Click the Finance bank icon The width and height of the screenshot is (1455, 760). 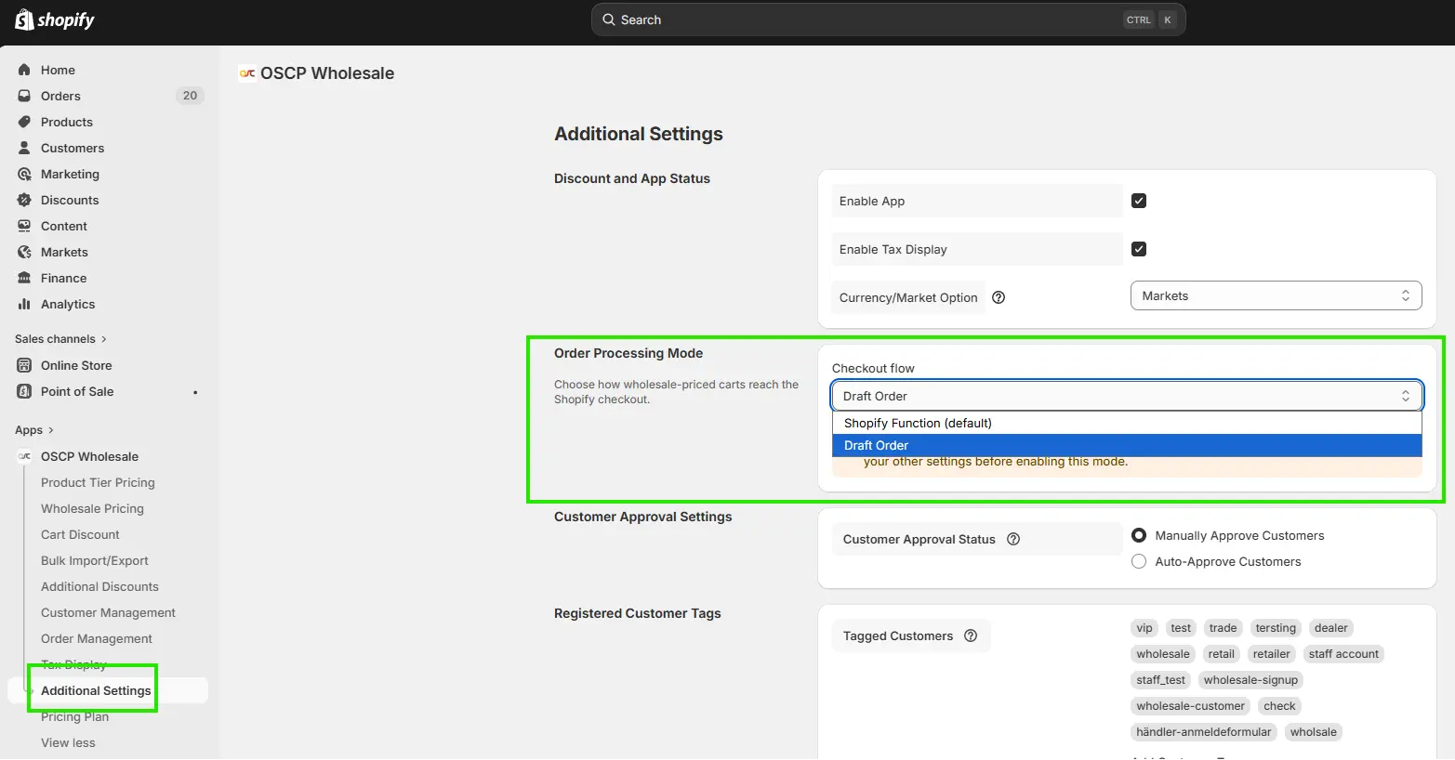point(24,278)
